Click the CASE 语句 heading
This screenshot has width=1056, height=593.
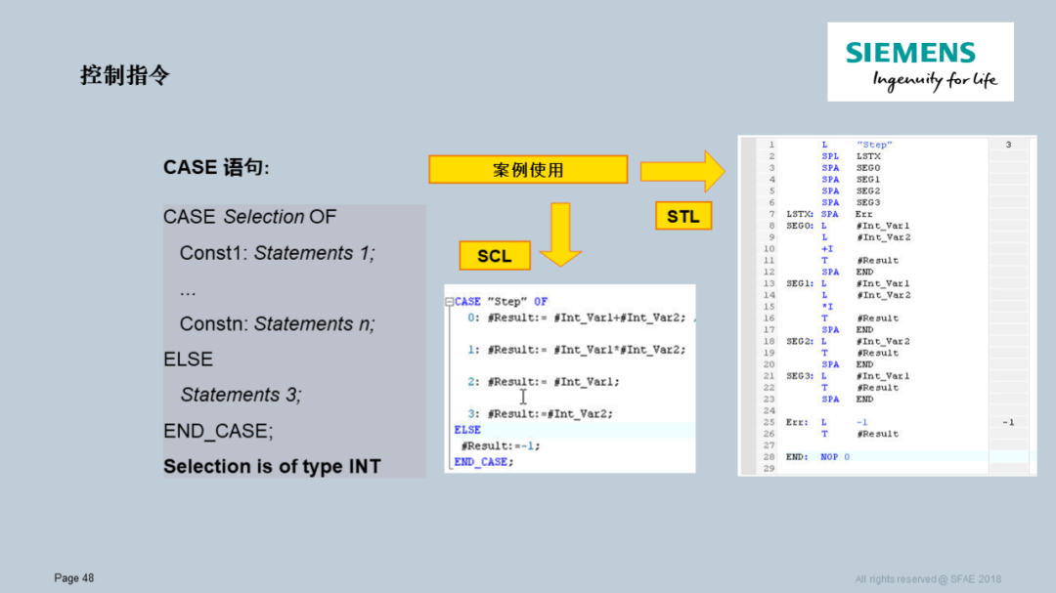click(215, 167)
